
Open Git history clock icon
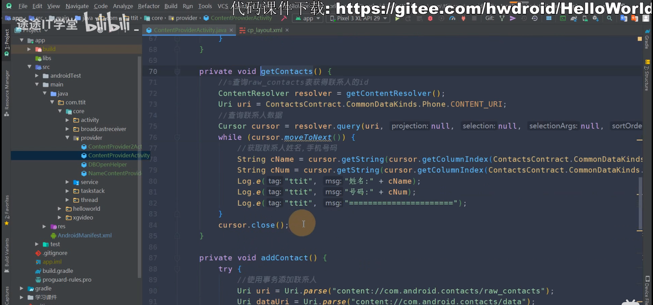click(x=524, y=18)
